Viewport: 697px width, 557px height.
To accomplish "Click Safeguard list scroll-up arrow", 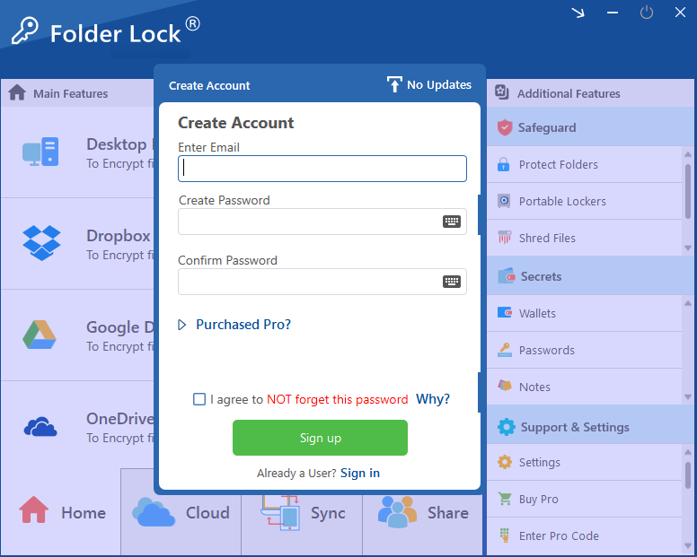I will (688, 154).
